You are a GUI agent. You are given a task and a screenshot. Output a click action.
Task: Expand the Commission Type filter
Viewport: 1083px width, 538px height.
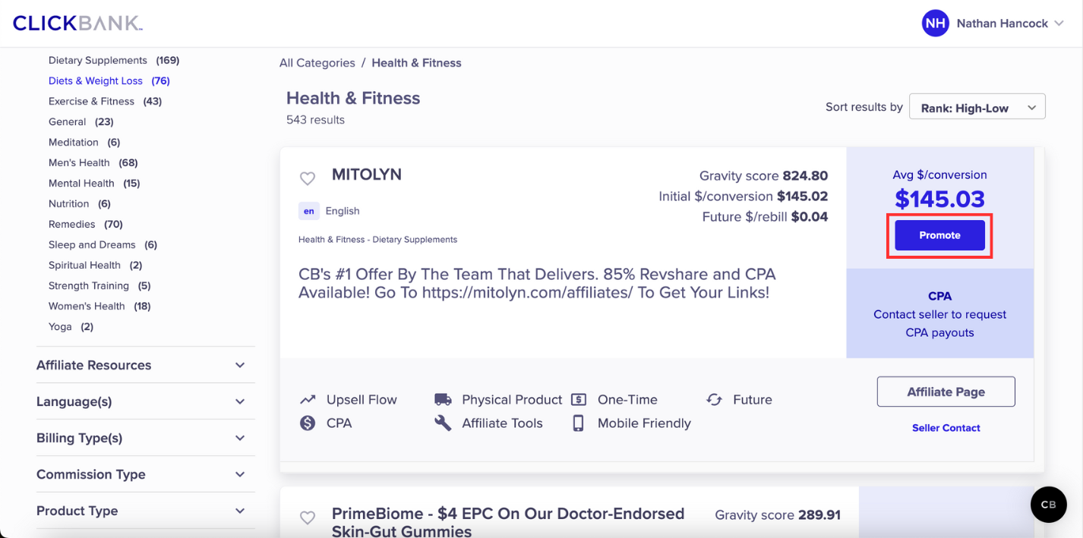[x=145, y=474]
